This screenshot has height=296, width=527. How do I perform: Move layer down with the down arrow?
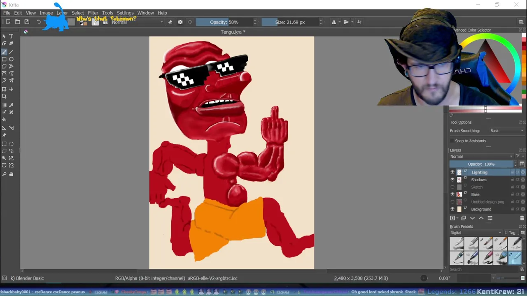click(x=472, y=218)
